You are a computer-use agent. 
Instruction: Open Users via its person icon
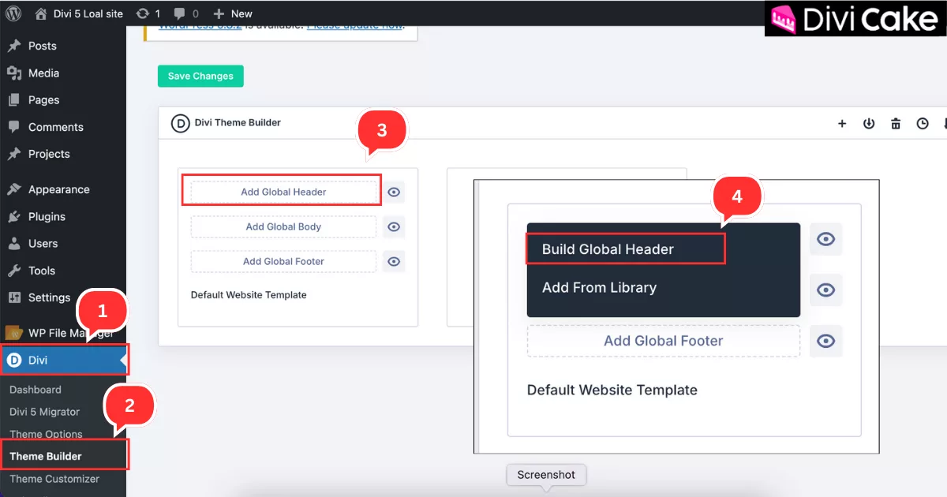(13, 244)
